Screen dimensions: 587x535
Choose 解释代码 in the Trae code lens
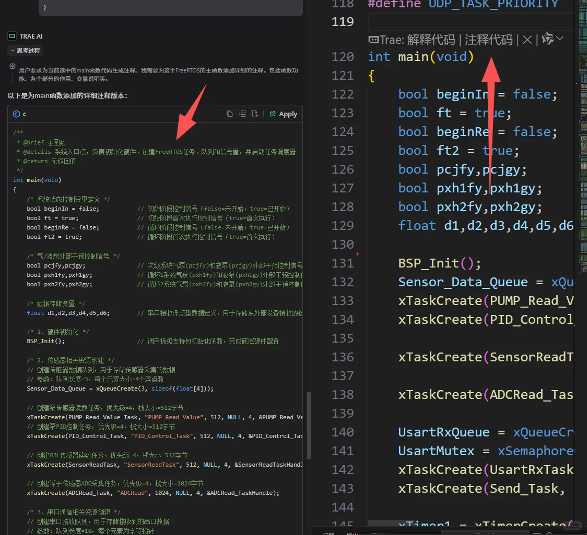[431, 40]
